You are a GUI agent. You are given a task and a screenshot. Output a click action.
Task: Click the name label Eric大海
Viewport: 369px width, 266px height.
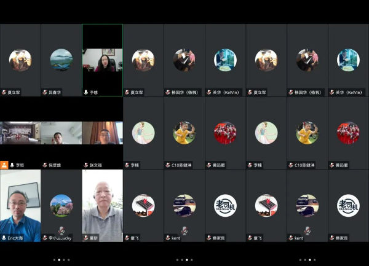point(15,238)
